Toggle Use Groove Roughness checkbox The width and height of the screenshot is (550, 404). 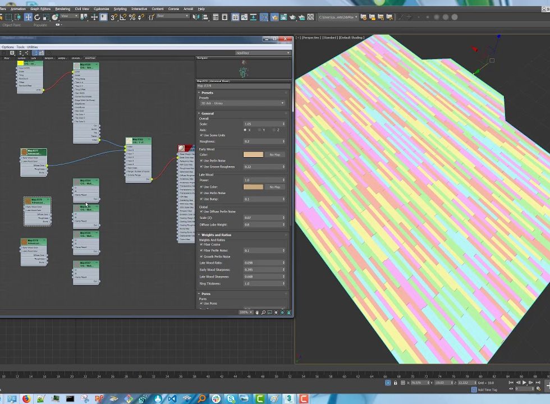tap(201, 167)
